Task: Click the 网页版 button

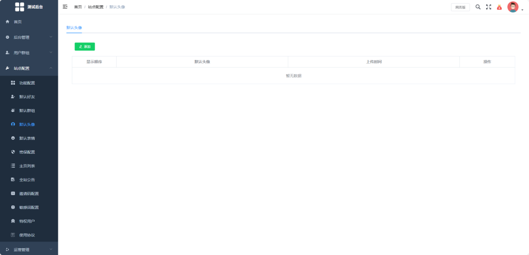Action: click(460, 7)
